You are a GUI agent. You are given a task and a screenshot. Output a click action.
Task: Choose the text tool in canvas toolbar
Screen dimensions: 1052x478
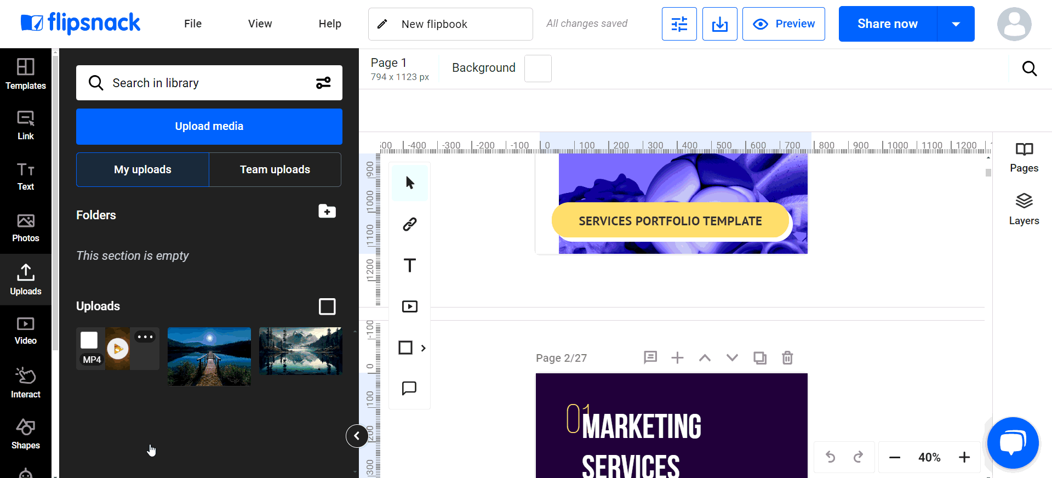coord(409,265)
